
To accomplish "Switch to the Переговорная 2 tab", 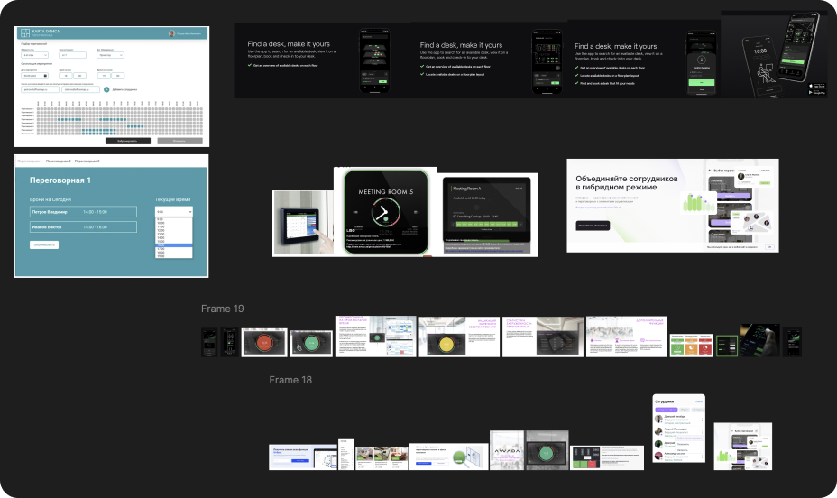I will (x=58, y=161).
